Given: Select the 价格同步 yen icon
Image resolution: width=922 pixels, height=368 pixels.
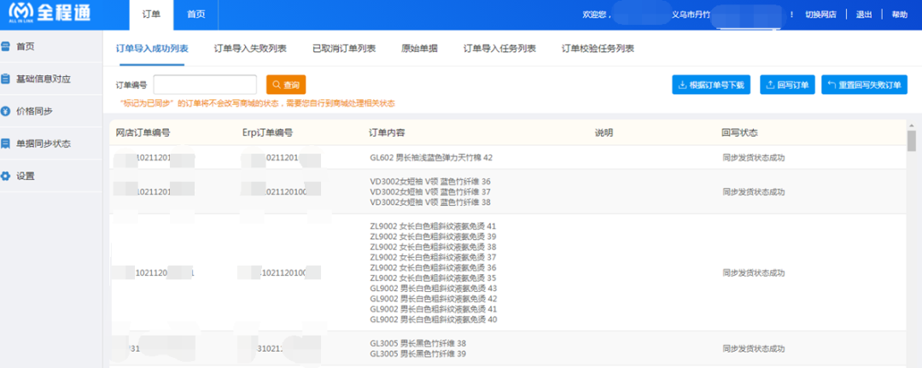Looking at the screenshot, I should pos(6,111).
